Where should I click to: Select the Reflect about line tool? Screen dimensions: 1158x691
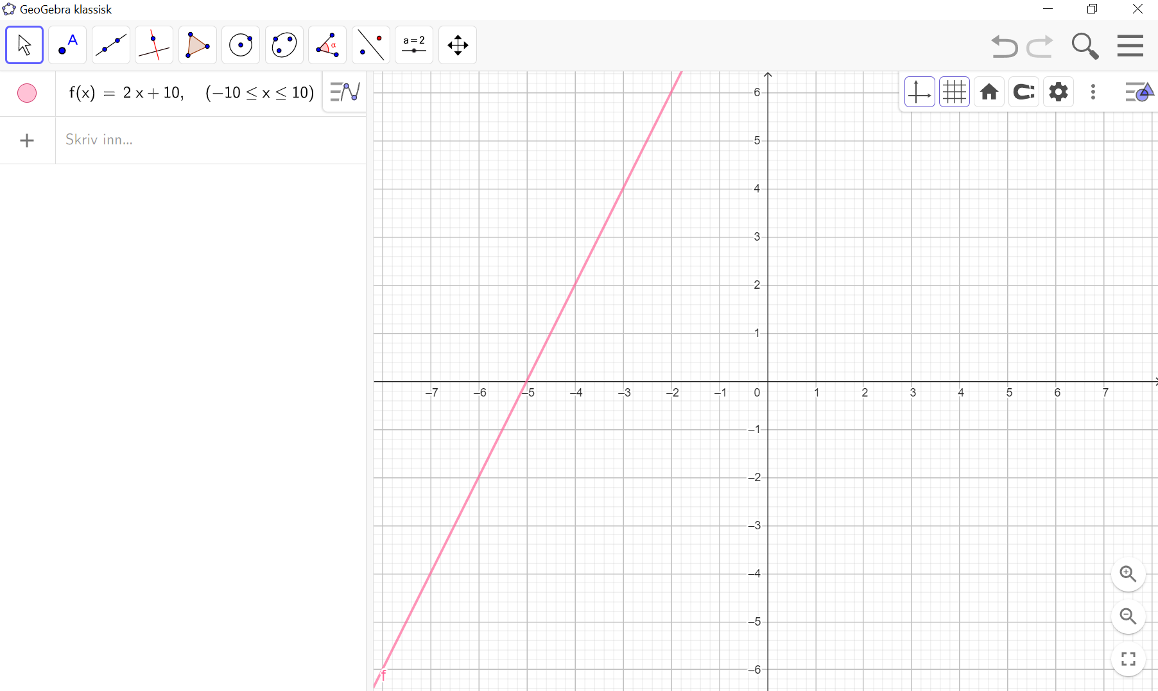point(371,45)
